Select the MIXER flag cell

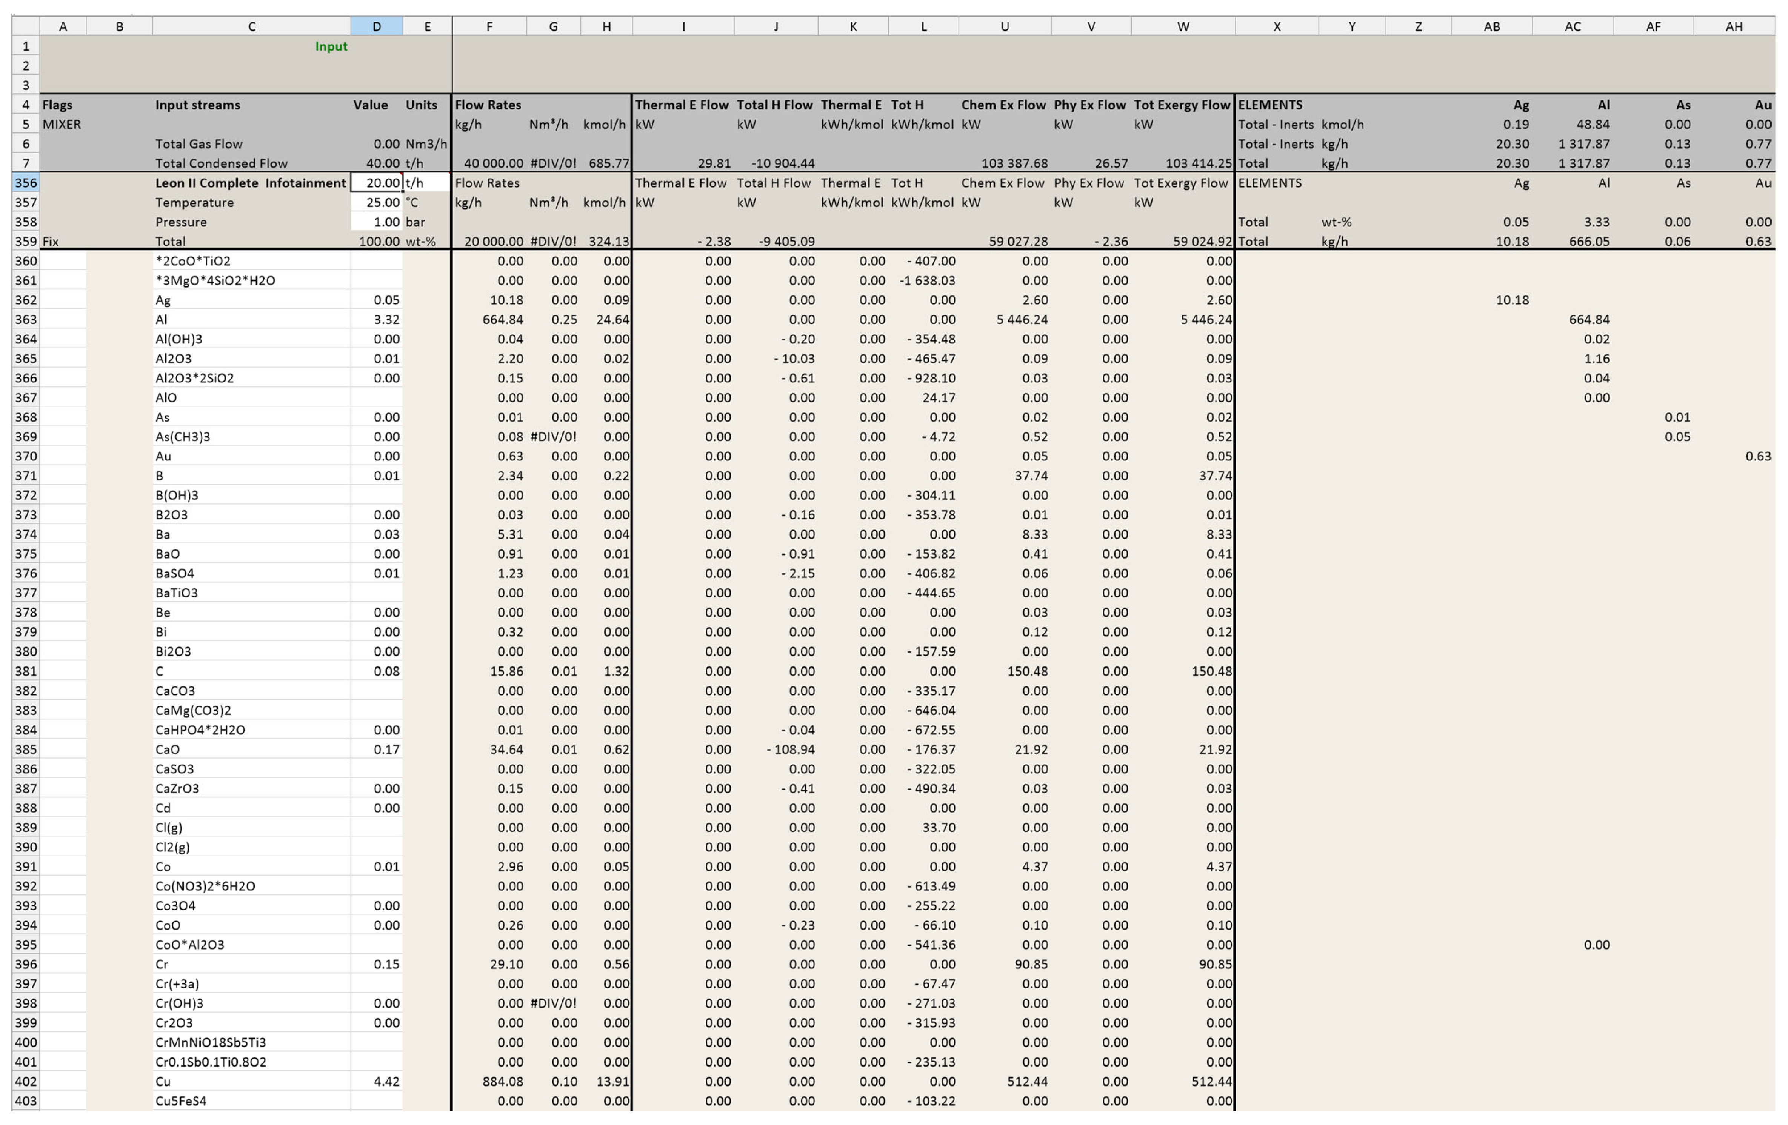click(62, 124)
